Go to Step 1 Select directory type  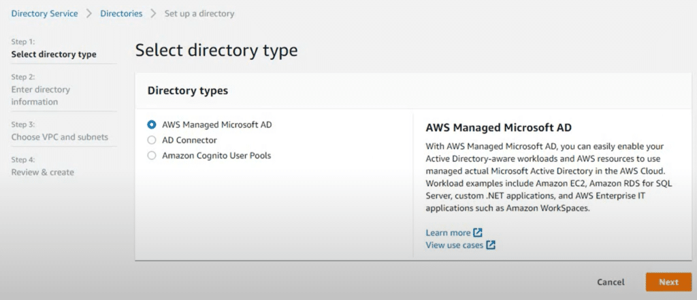click(54, 54)
